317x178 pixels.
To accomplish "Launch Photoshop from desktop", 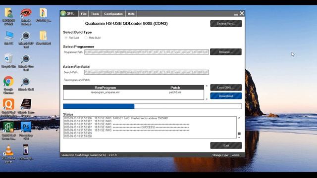I will 26,131.
